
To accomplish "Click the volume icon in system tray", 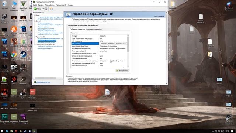I will pos(219,131).
